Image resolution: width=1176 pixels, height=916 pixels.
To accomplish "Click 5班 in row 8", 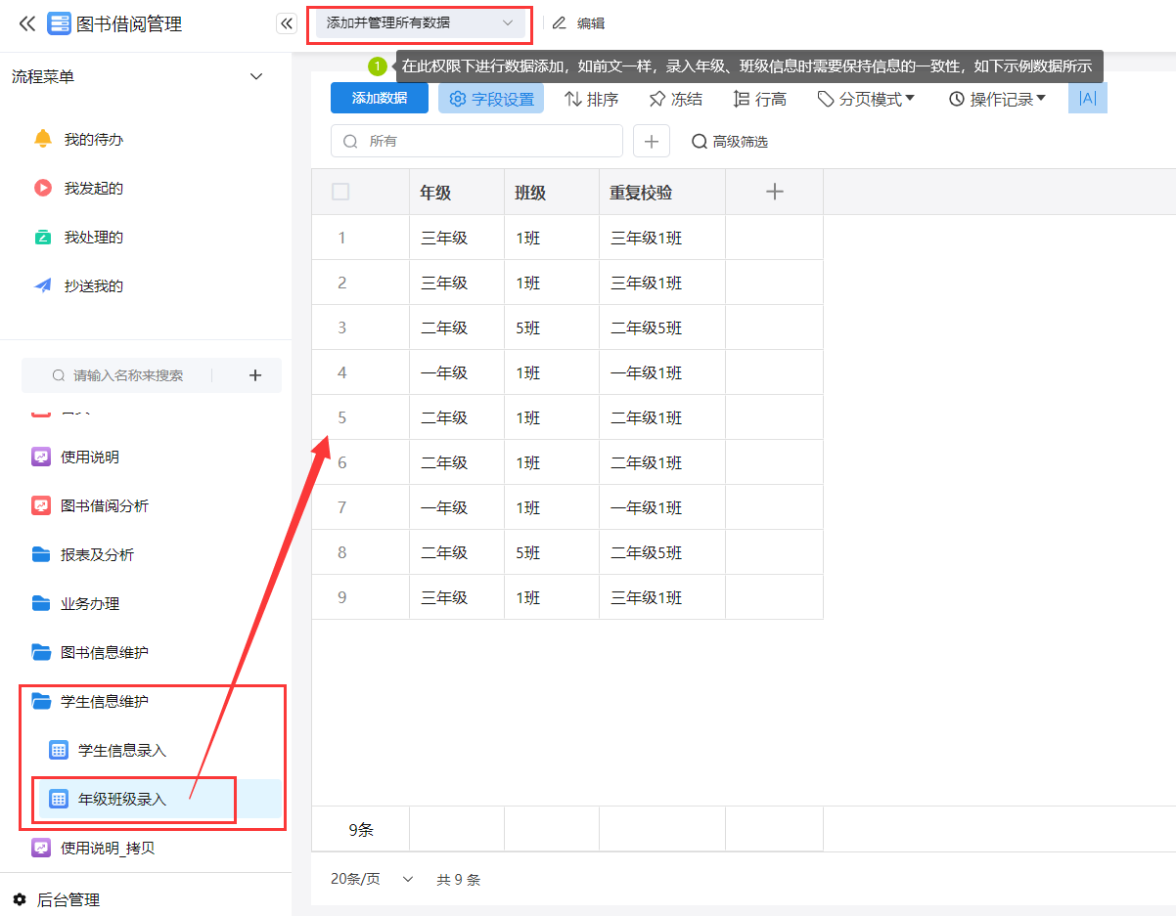I will tap(528, 552).
